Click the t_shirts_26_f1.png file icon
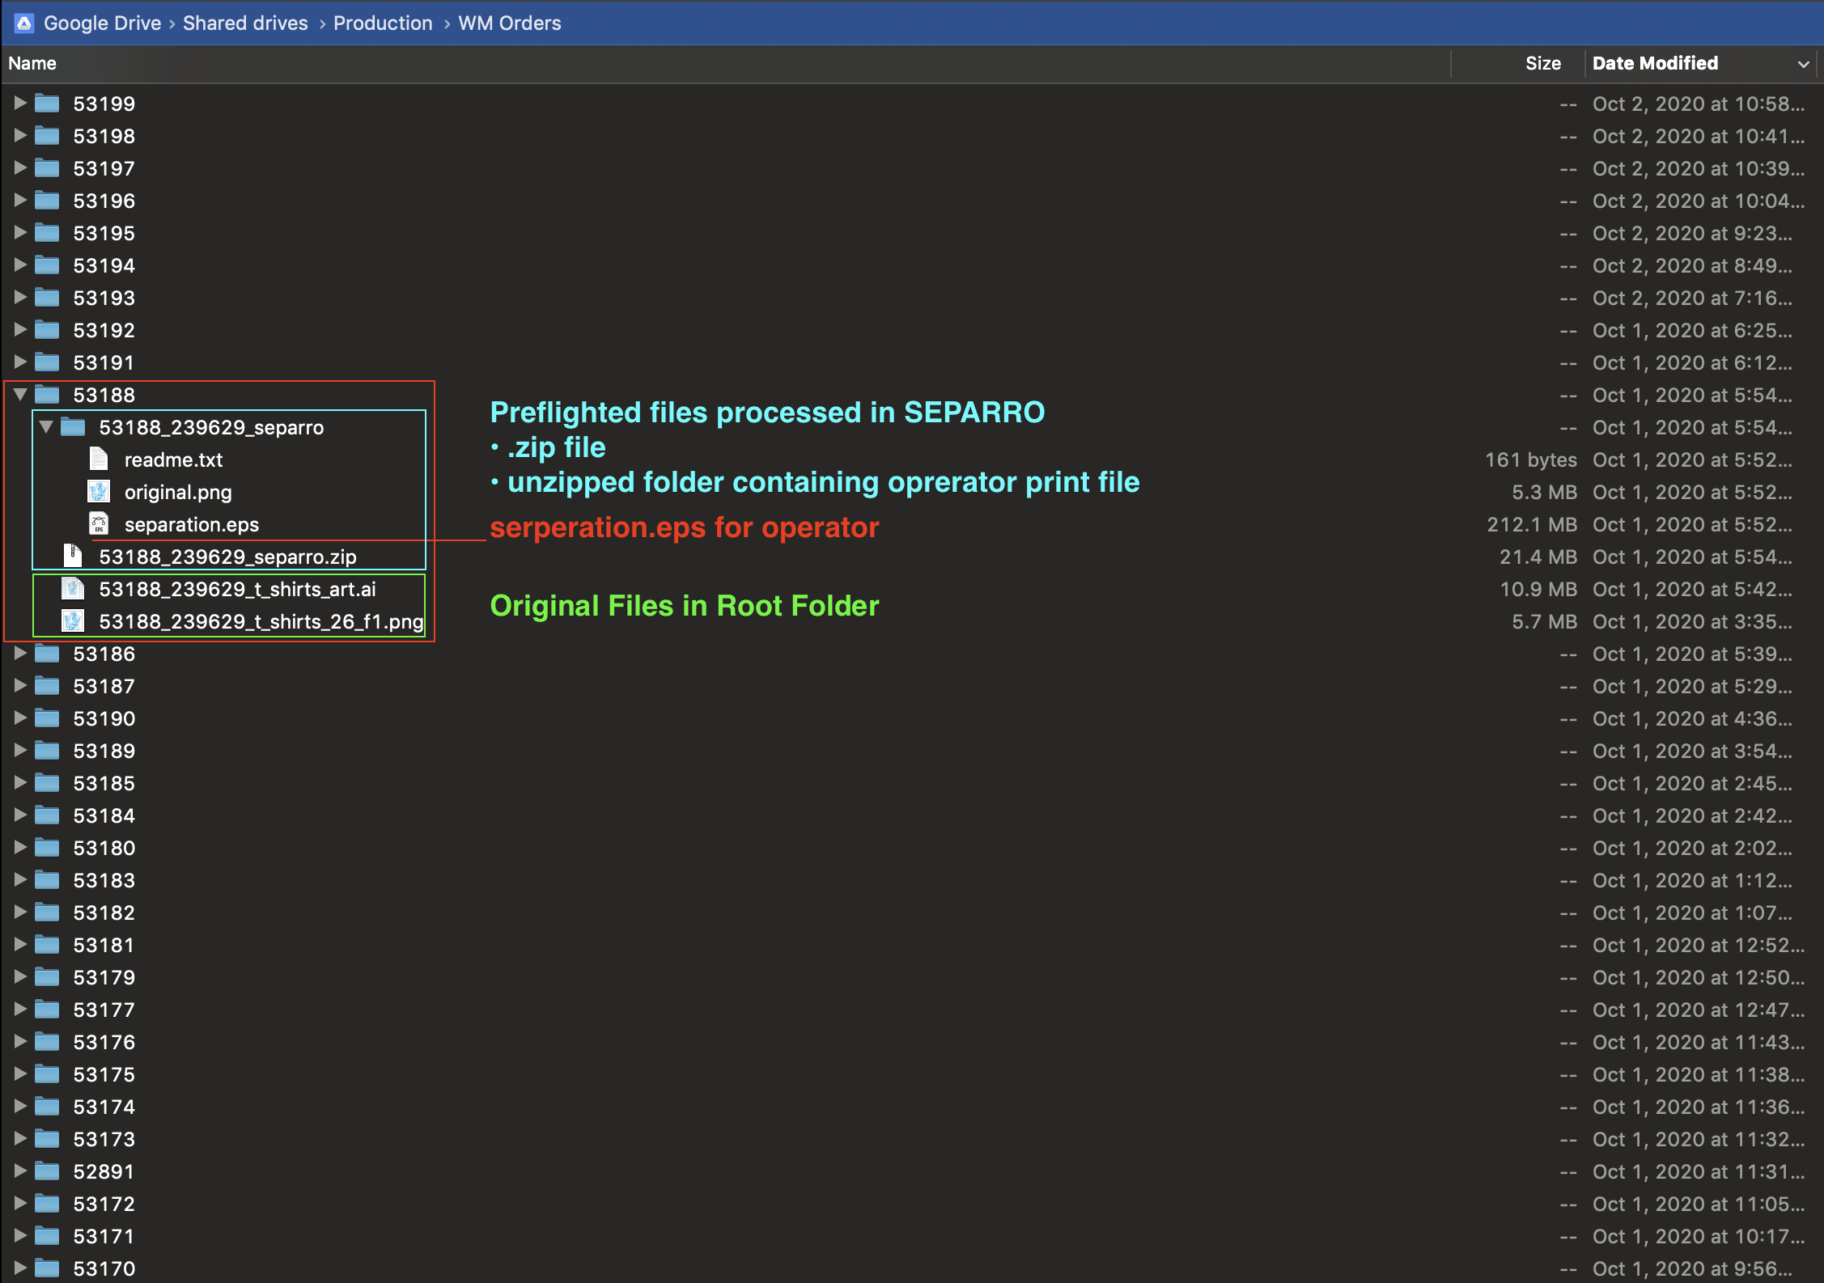Image resolution: width=1824 pixels, height=1283 pixels. point(73,621)
